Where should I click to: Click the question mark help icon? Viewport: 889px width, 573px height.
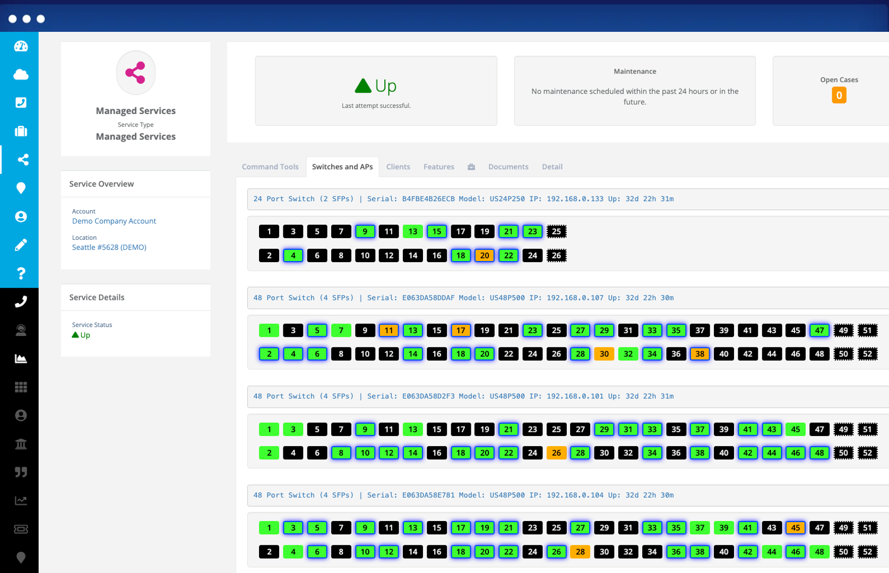point(20,273)
